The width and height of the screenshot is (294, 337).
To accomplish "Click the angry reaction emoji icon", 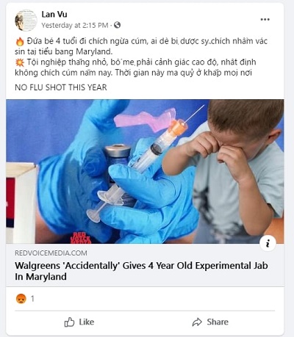I will 21,299.
